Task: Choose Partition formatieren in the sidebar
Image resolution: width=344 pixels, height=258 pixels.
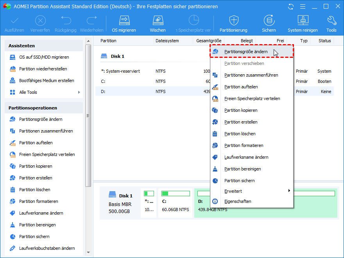Action: 39,201
